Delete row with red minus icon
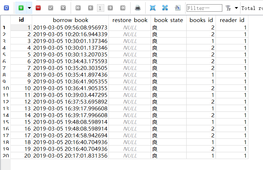Viewport: 263px width, 170px height. pos(38,8)
